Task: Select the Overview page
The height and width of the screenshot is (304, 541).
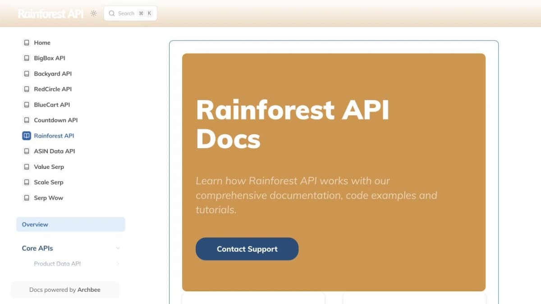Action: tap(71, 224)
